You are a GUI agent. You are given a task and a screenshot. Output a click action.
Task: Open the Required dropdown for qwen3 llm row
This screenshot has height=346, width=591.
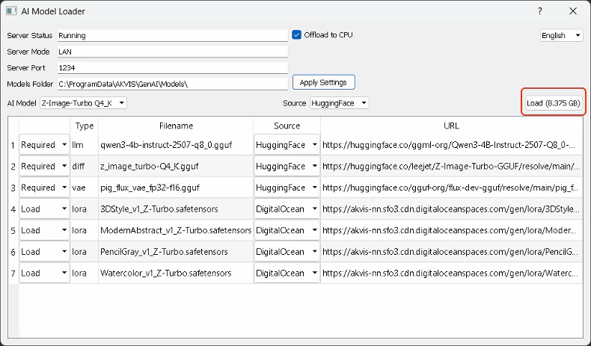click(44, 145)
